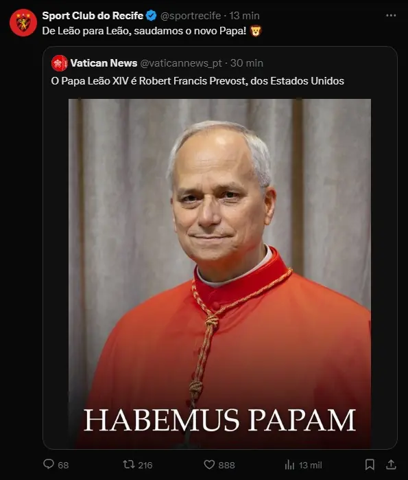Open the quoted post's 30 min timestamp

coord(247,63)
